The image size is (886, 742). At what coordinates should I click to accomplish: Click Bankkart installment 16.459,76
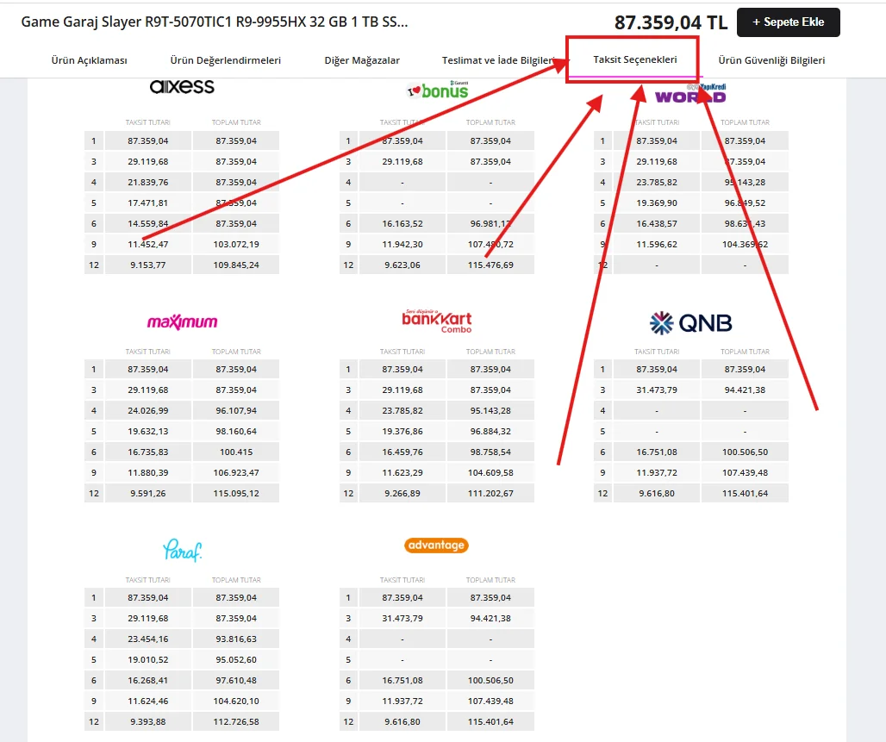(402, 452)
